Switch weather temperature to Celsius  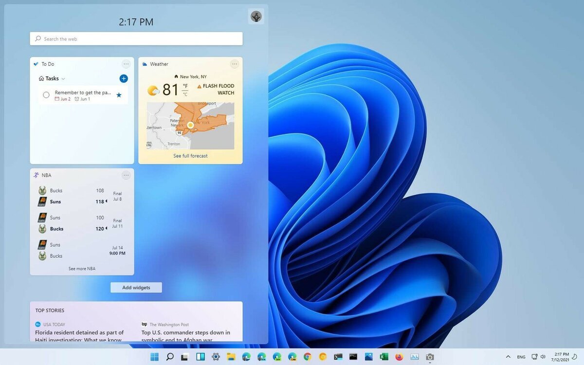185,93
